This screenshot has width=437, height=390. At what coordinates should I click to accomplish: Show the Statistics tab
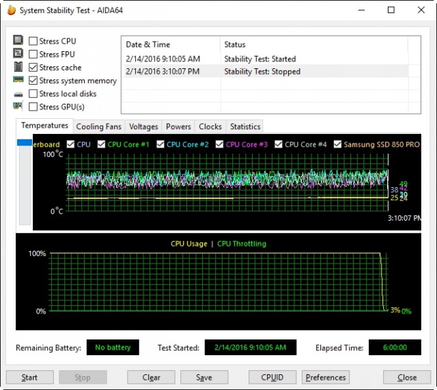[245, 126]
